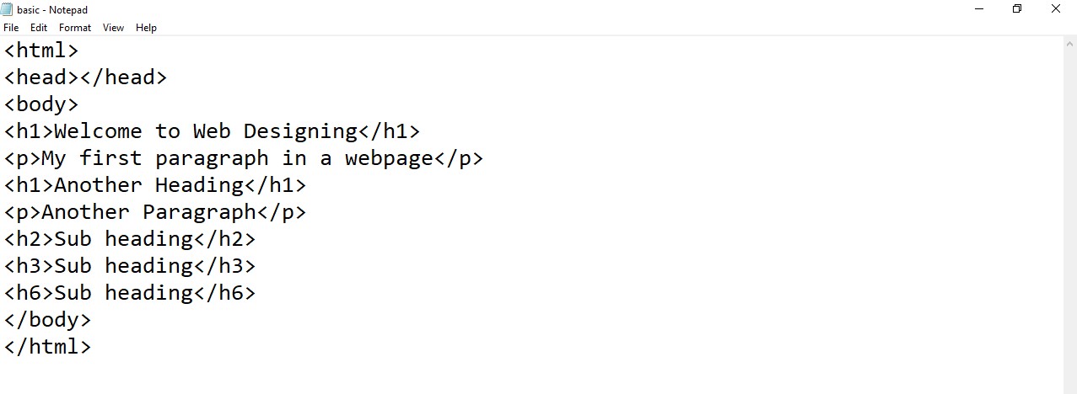Place cursor on the opening html tag line
The image size is (1077, 394).
coord(41,51)
